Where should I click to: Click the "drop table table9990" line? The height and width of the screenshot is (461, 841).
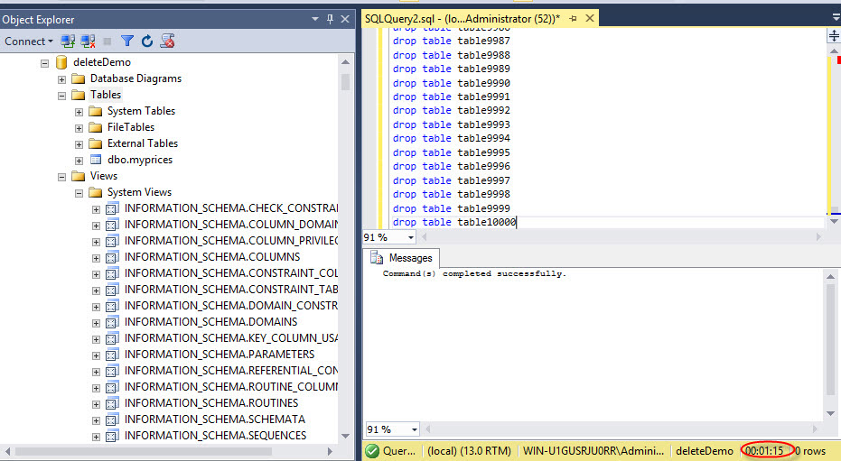click(451, 83)
